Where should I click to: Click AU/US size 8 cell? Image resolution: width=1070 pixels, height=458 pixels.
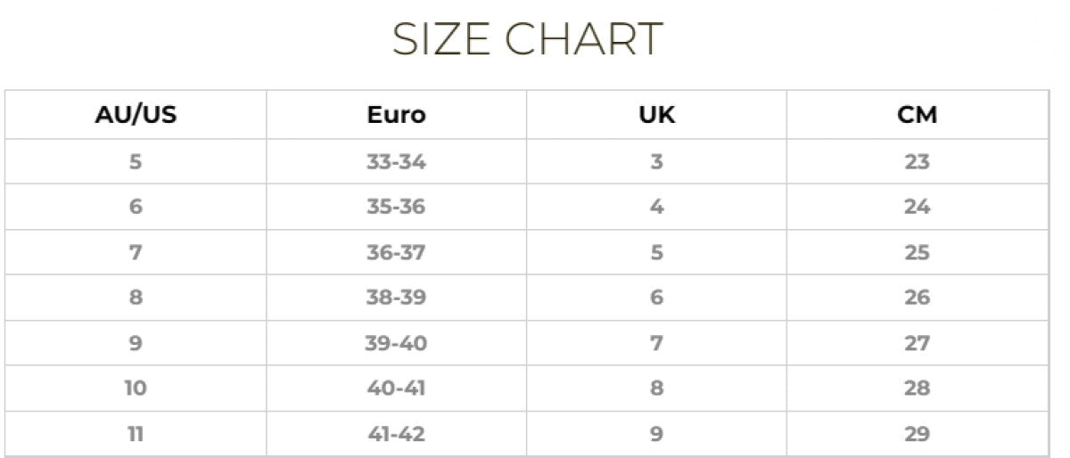(x=136, y=298)
